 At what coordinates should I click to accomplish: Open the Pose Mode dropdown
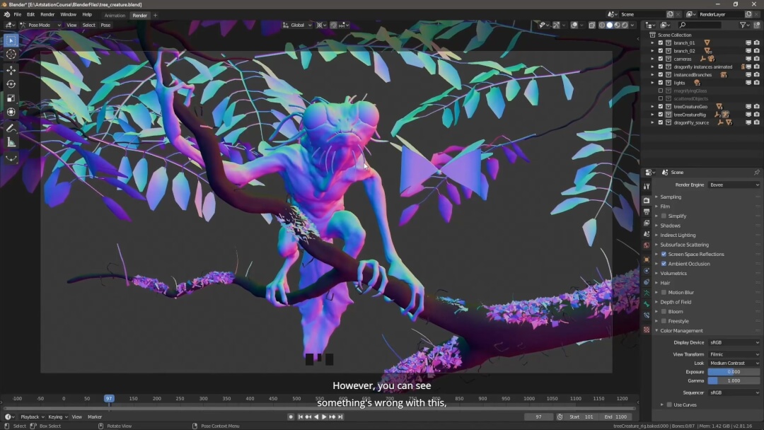pos(40,25)
